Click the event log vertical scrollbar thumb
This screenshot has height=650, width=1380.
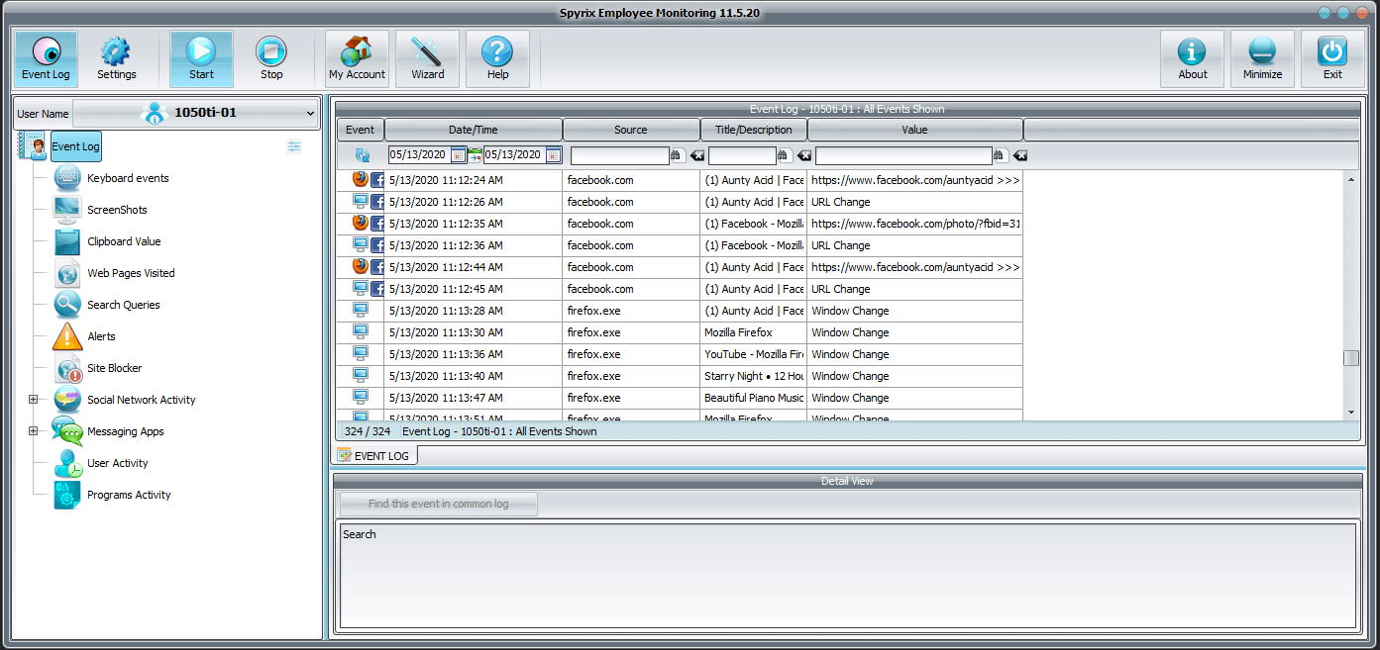[x=1350, y=358]
